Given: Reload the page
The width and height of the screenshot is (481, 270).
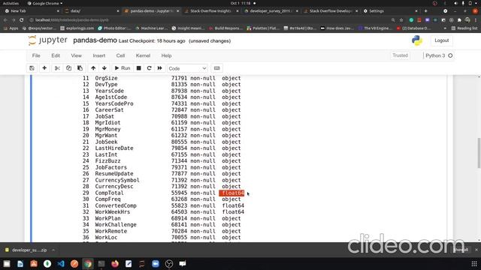Looking at the screenshot, I should tap(22, 20).
